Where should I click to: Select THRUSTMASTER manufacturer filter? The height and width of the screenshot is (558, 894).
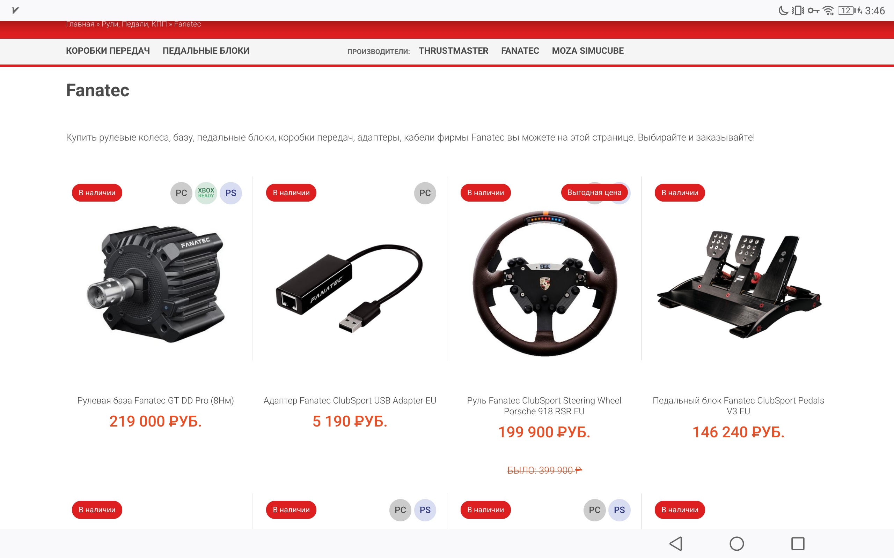click(453, 51)
